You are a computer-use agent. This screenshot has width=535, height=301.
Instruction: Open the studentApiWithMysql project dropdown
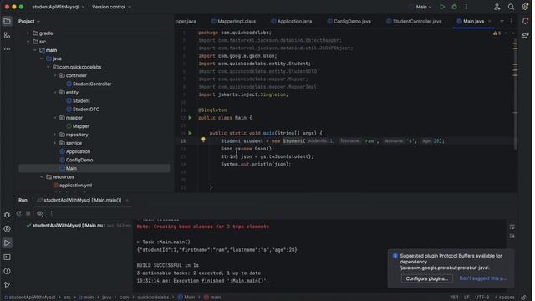click(59, 7)
